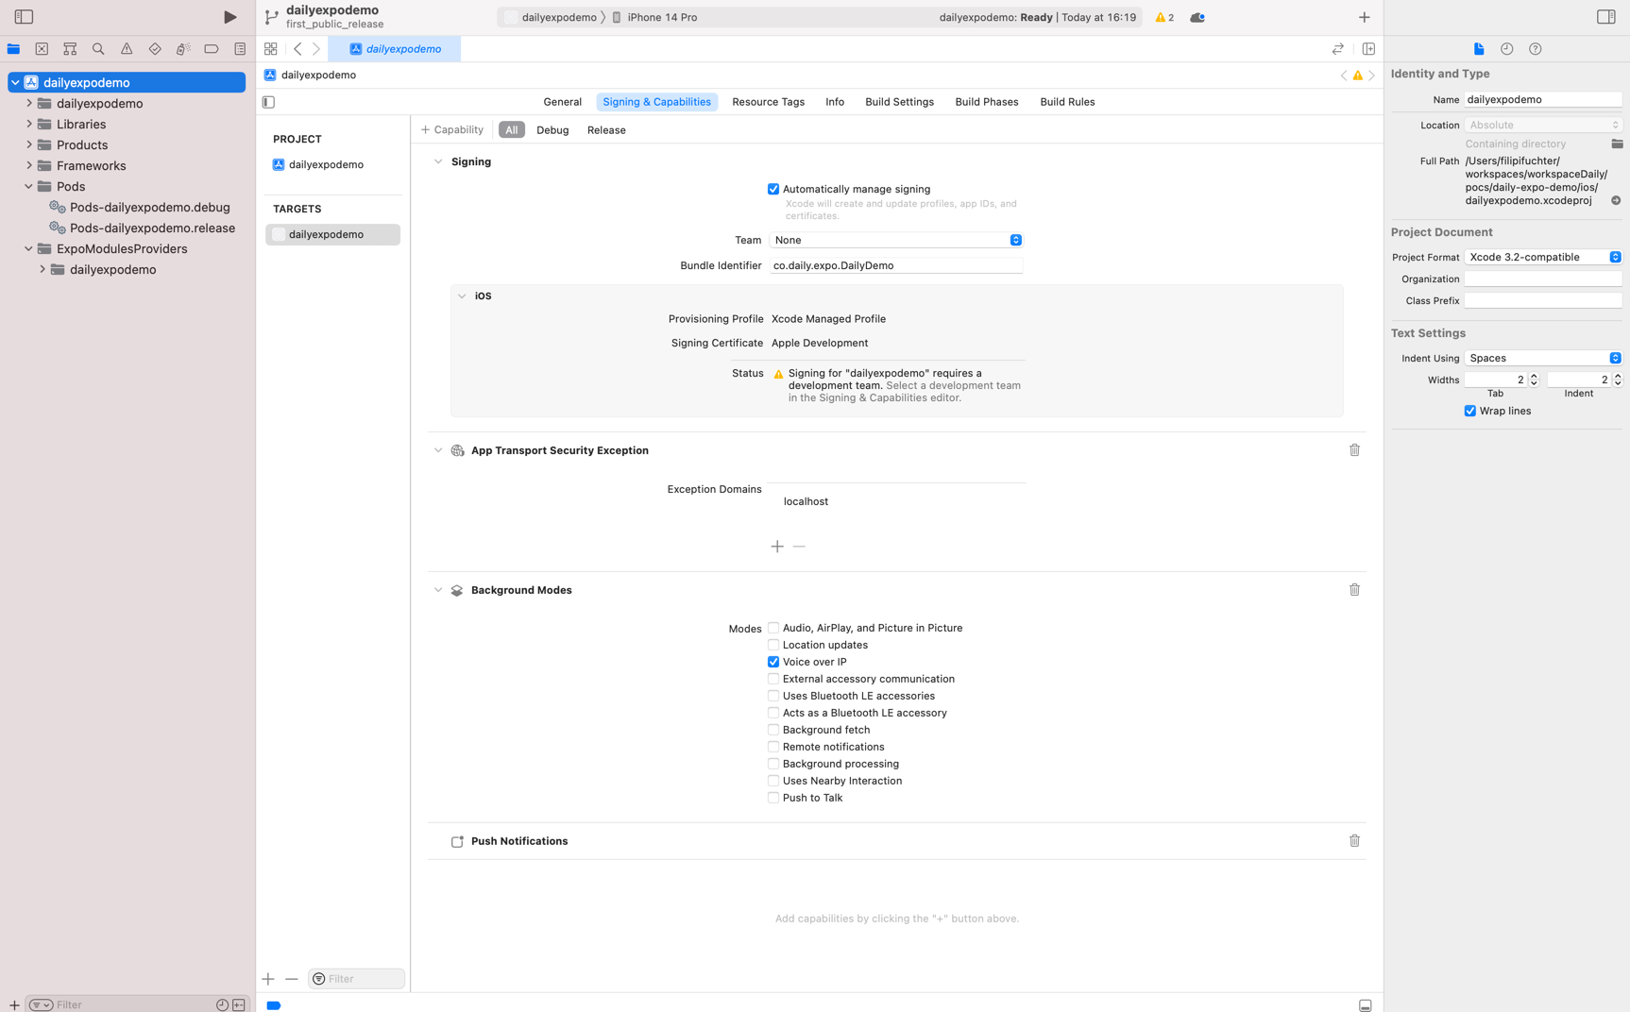Collapse the iOS signing subsection
The image size is (1630, 1012).
click(x=462, y=295)
